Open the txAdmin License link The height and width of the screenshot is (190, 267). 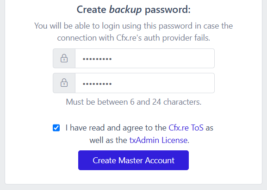[159, 140]
